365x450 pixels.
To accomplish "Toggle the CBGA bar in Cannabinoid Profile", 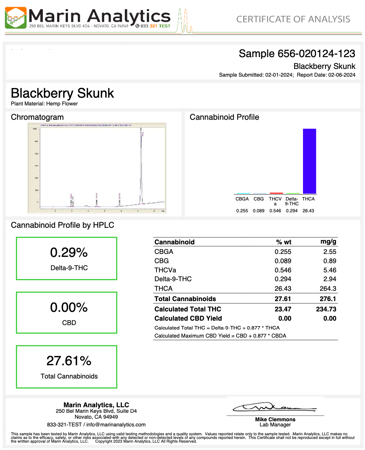I will coord(243,193).
